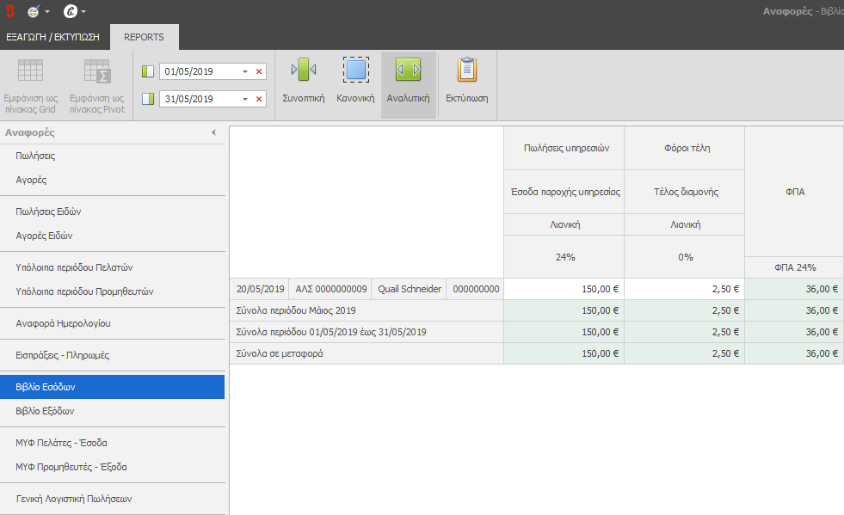This screenshot has width=844, height=515.
Task: Switch to the REPORTS tab
Action: click(144, 37)
